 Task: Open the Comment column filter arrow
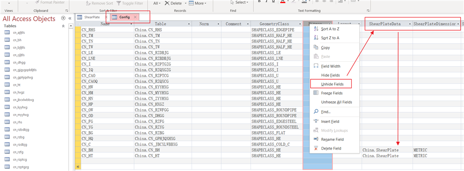(x=247, y=24)
